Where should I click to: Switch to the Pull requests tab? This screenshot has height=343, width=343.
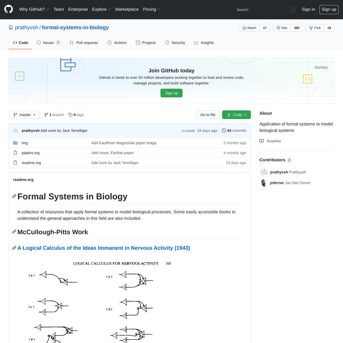coord(84,43)
